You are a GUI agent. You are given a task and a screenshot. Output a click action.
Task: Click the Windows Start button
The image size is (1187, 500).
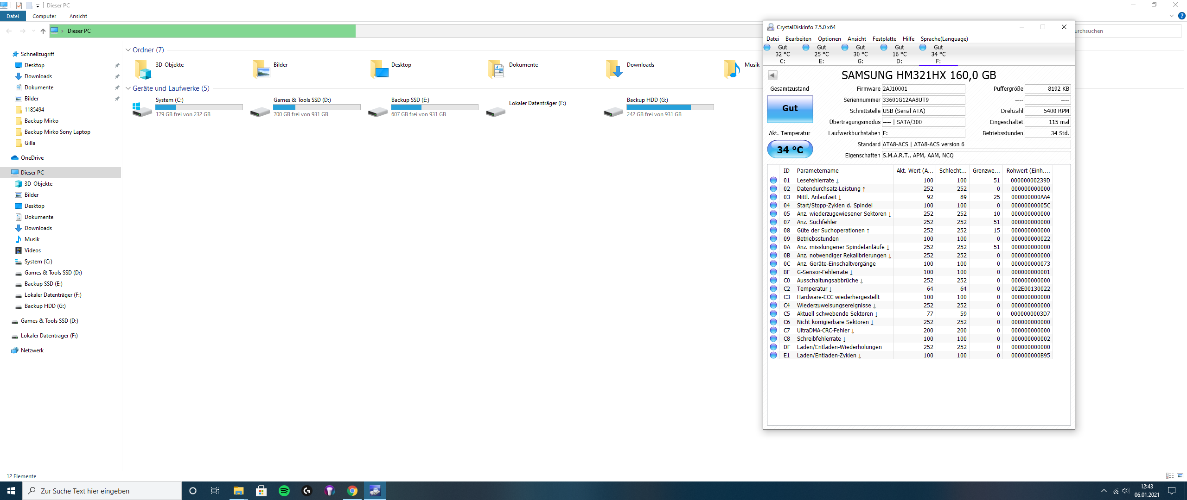pos(11,491)
